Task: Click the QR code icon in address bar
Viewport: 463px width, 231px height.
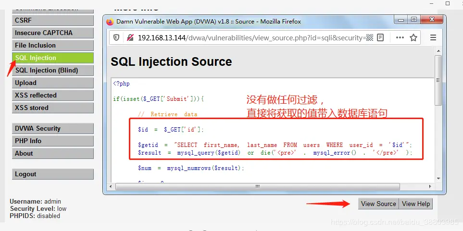Action: click(369, 38)
